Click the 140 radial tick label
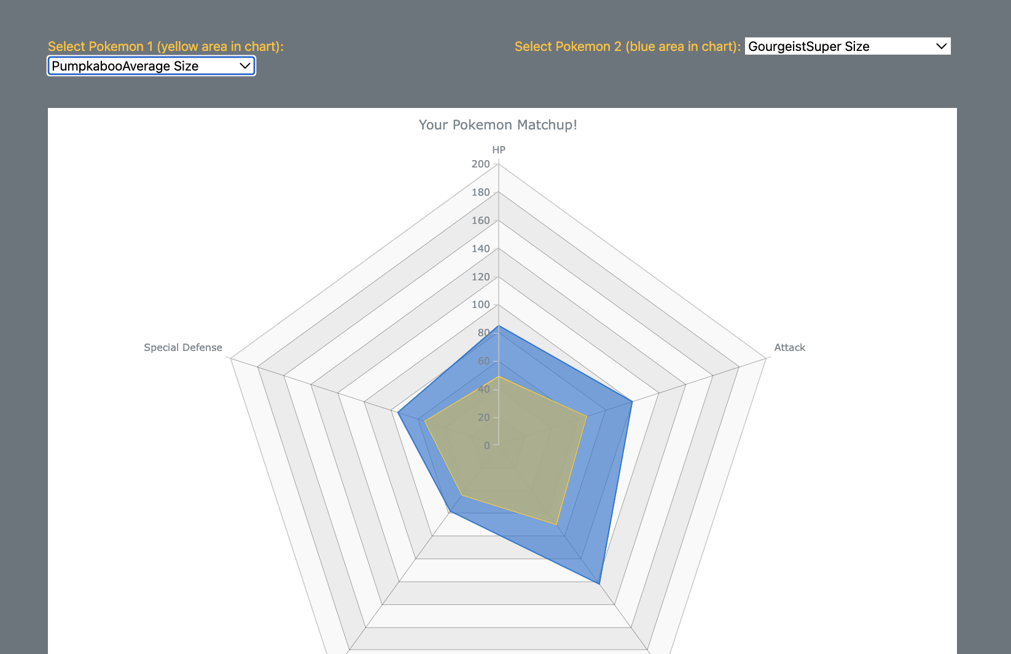Viewport: 1011px width, 654px height. 480,249
